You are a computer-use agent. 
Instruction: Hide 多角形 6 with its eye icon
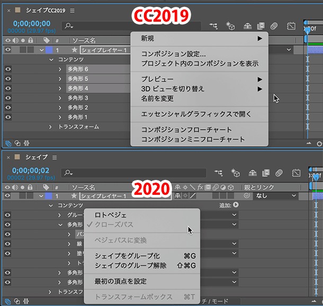tap(8, 69)
